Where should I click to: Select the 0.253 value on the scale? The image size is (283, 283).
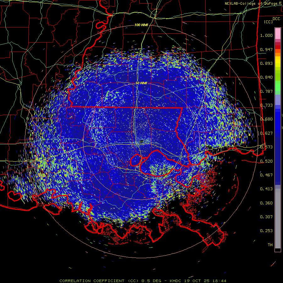[266, 231]
